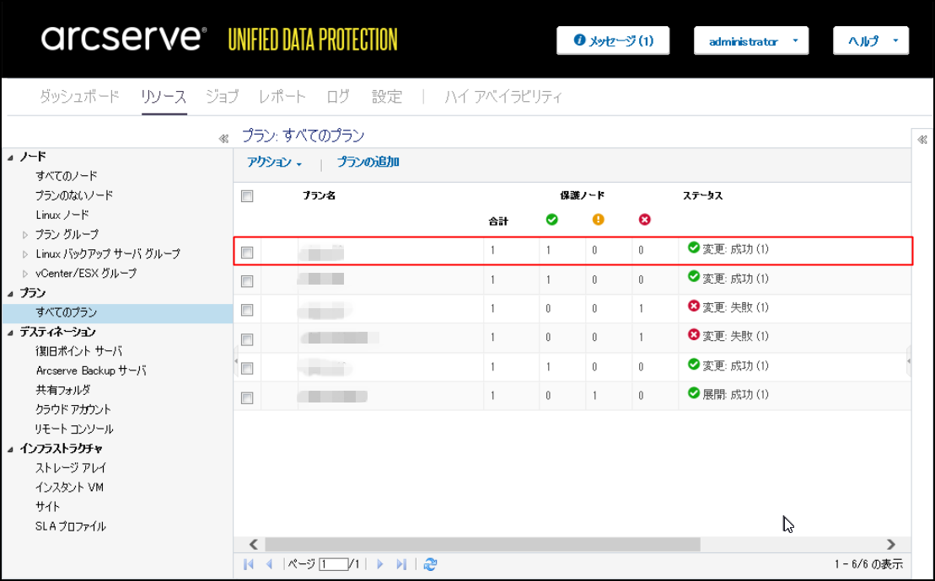
Task: Click the orange warning icon column header
Action: (598, 220)
